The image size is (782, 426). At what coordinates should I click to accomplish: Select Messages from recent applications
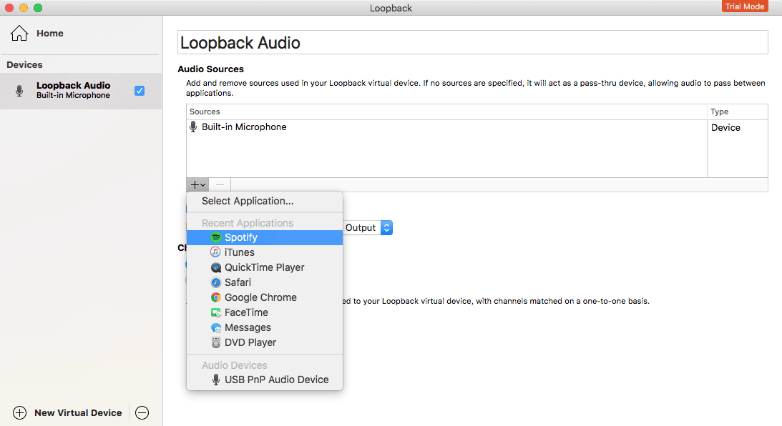264,327
